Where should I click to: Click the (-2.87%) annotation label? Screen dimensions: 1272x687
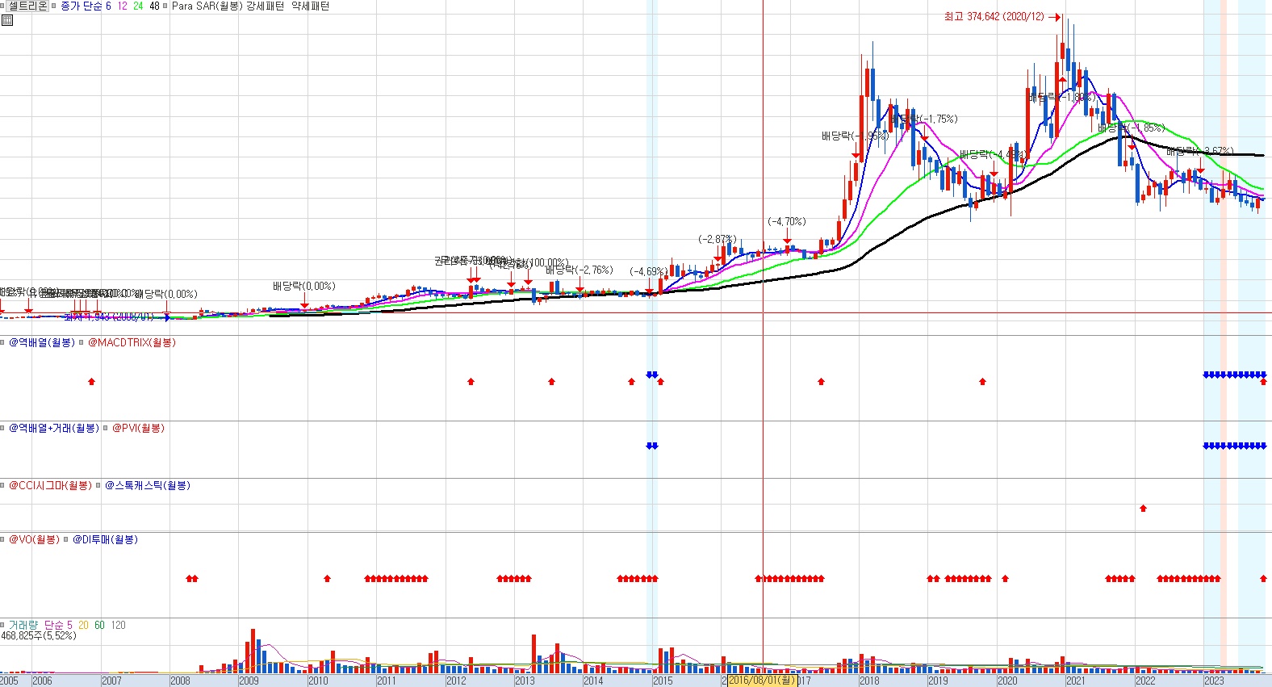coord(718,239)
